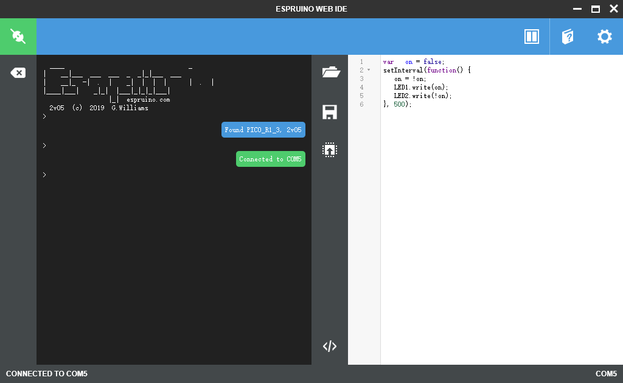The height and width of the screenshot is (383, 623).
Task: Click the green connect/disconnect plug icon
Action: (18, 36)
